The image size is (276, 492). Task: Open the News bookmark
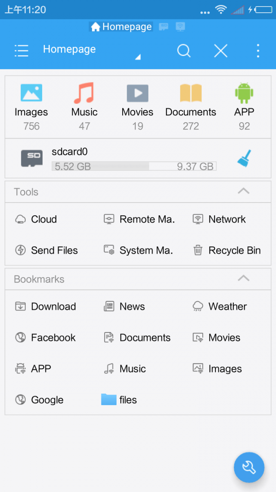124,306
